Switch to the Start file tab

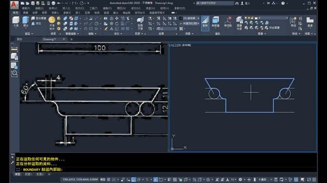tap(19, 39)
